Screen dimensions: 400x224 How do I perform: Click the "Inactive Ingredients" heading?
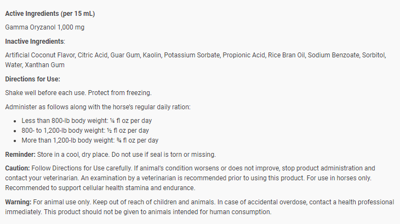coord(35,42)
